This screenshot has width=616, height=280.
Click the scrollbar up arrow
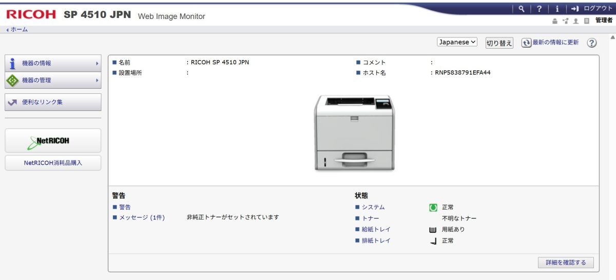point(612,38)
